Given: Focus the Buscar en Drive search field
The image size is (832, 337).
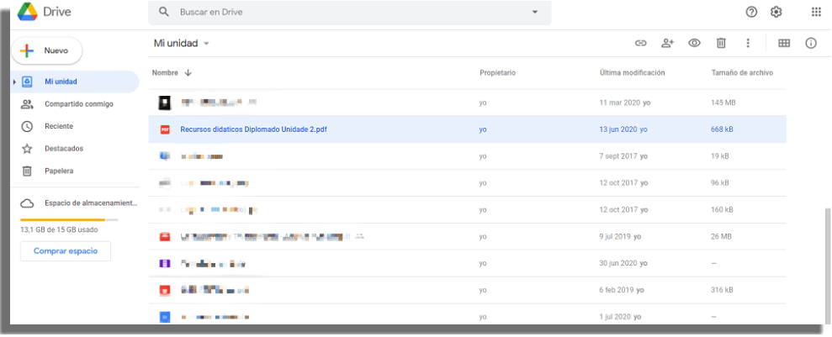Looking at the screenshot, I should click(x=350, y=13).
